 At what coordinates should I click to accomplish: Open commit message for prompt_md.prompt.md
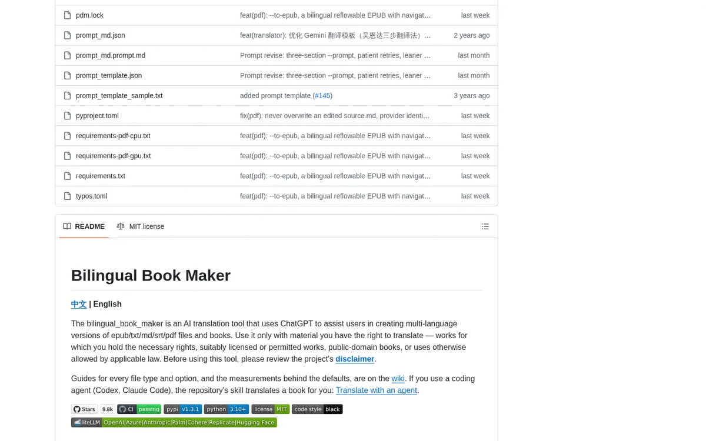coord(335,55)
